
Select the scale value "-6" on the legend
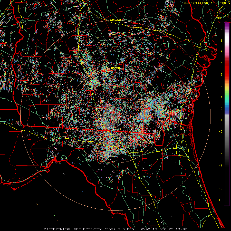coord(220,177)
